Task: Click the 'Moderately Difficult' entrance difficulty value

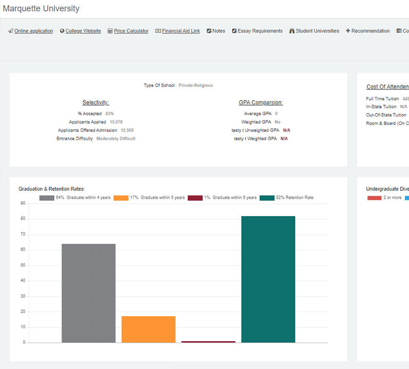Action: [x=116, y=139]
